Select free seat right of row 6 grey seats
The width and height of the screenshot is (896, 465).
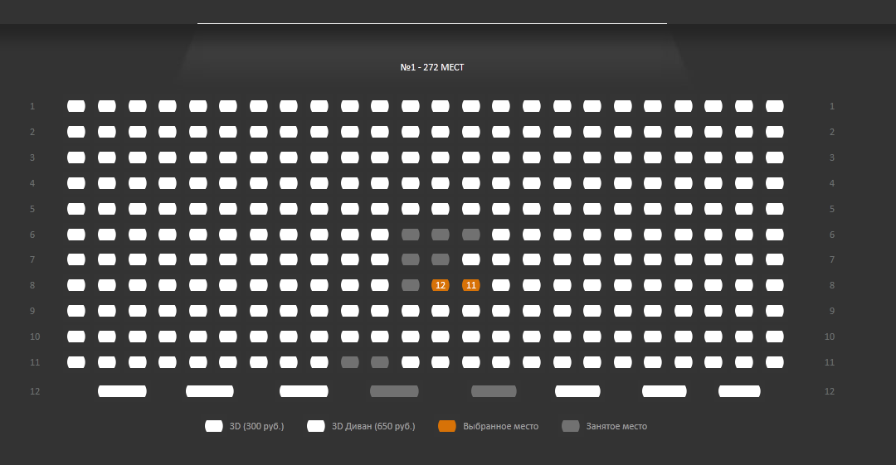coord(501,235)
